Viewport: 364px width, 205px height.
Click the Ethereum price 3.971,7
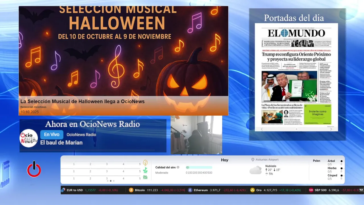click(x=215, y=190)
